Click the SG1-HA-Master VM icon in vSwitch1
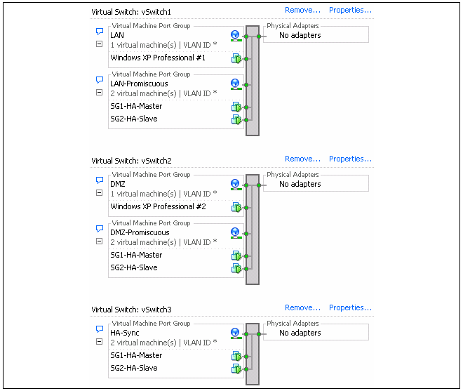 236,107
